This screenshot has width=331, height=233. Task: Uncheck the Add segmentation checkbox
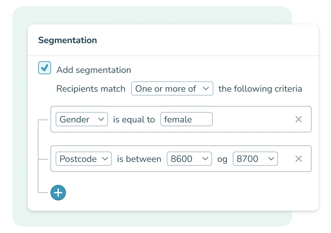[45, 68]
